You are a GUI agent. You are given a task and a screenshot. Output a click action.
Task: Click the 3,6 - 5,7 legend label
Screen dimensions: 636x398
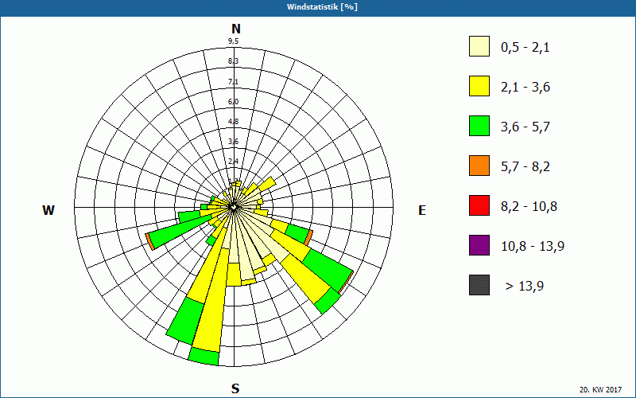525,127
